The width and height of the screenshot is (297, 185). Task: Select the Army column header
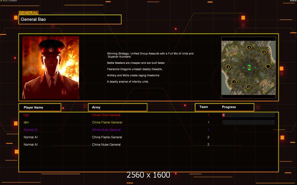coord(118,107)
